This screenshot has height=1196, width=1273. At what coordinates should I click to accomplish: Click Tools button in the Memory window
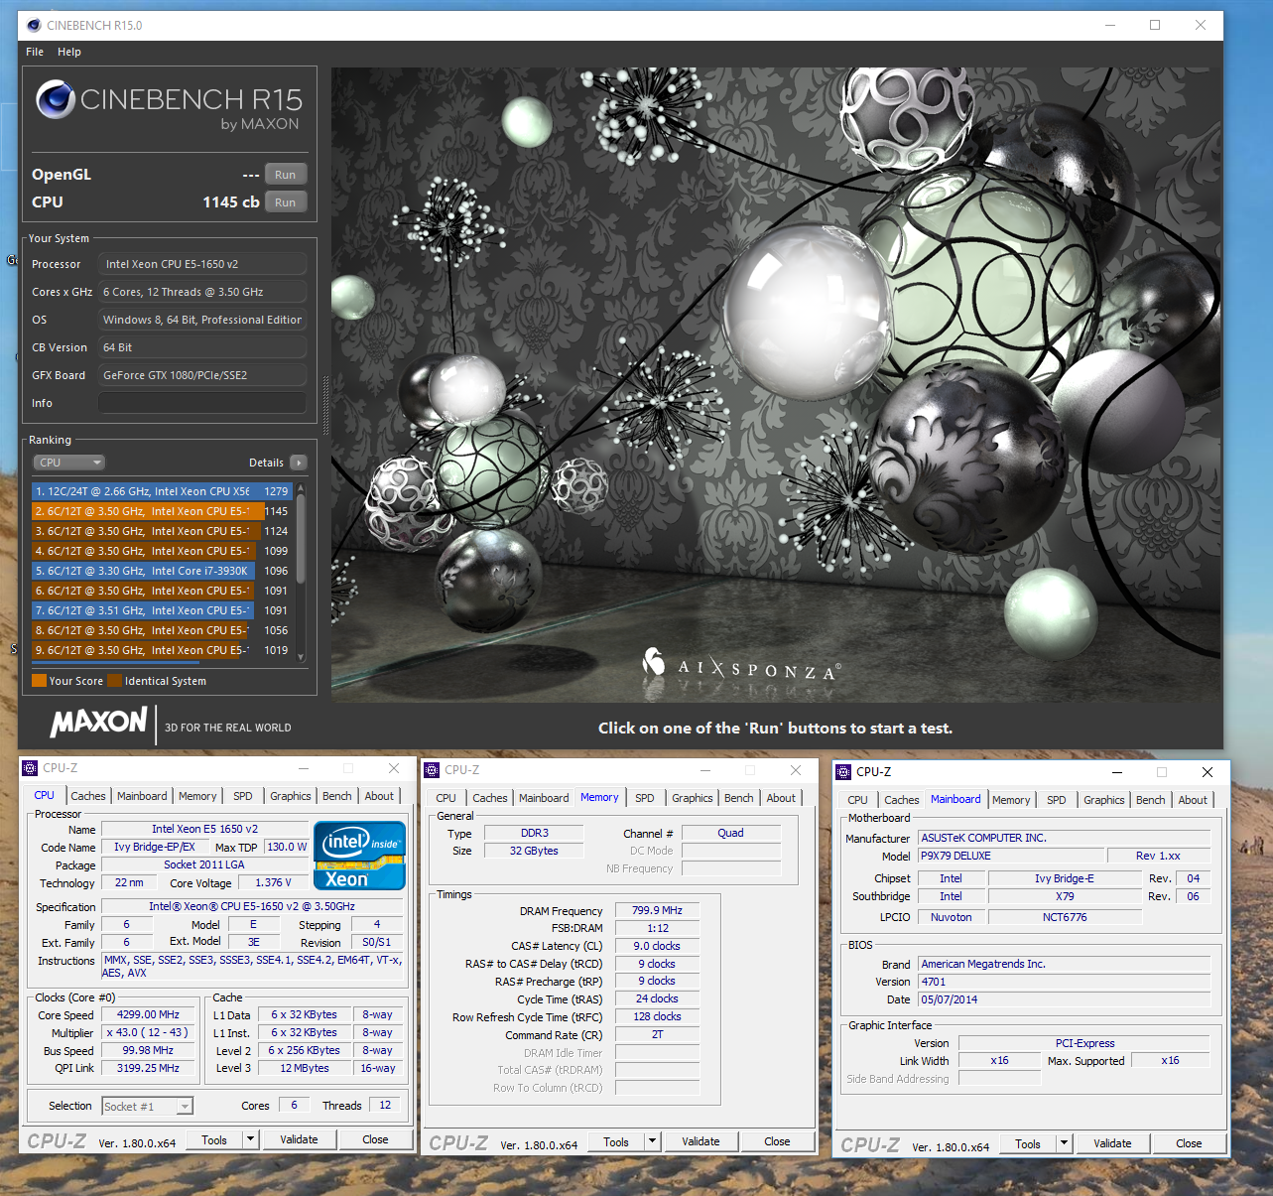point(616,1141)
